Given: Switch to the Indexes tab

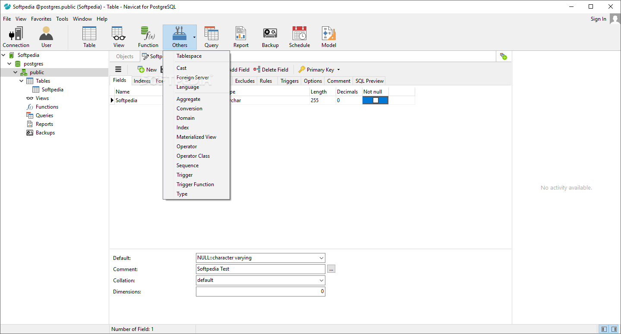Looking at the screenshot, I should pos(142,81).
